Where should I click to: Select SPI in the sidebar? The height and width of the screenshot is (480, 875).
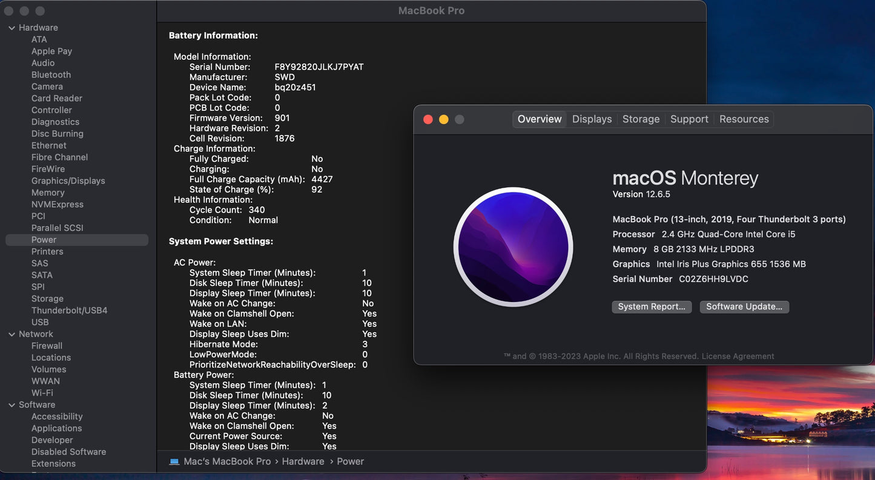(x=38, y=287)
